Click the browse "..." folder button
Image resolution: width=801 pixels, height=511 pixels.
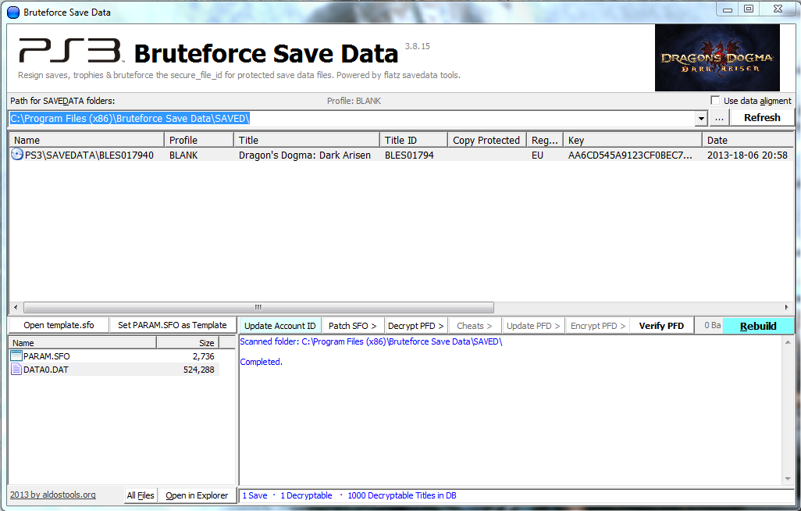719,118
